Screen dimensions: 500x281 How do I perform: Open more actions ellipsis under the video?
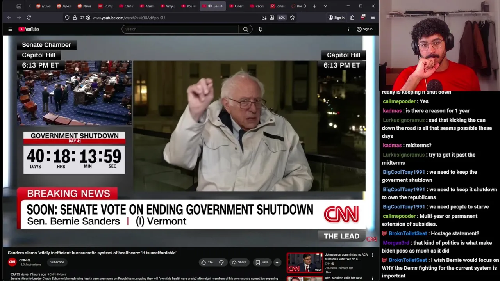pyautogui.click(x=277, y=262)
